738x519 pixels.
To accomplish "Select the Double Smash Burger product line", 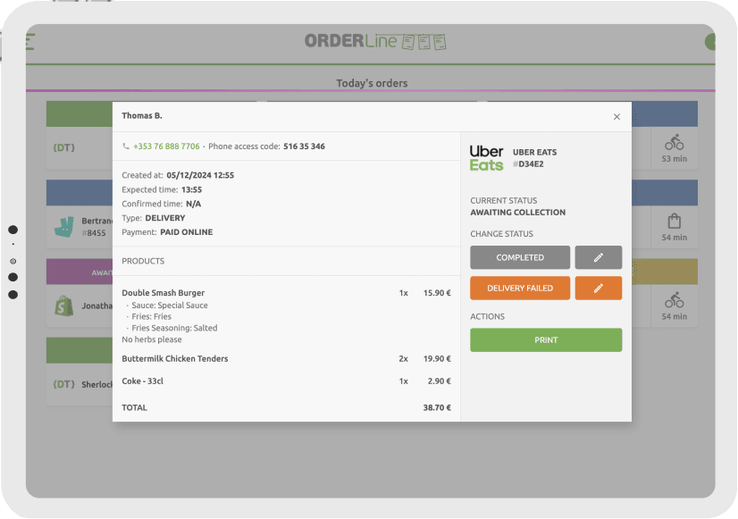I will [x=164, y=293].
